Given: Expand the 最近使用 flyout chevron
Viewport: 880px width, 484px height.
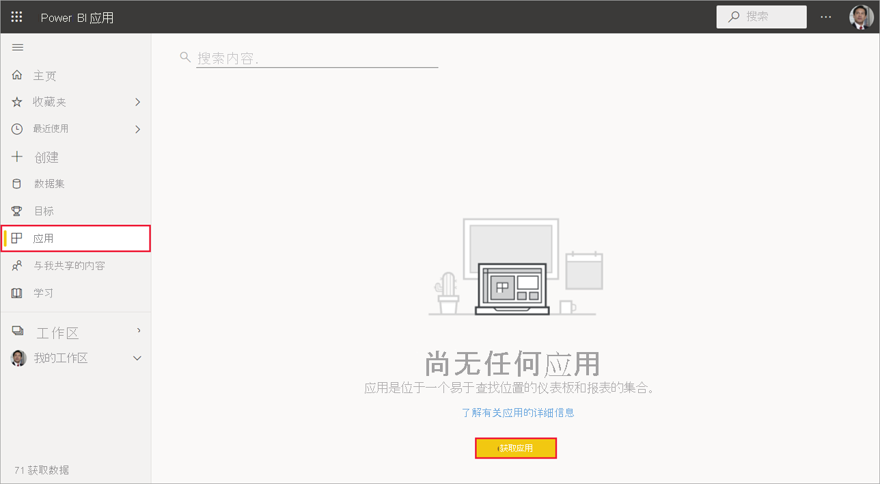Looking at the screenshot, I should coord(137,129).
